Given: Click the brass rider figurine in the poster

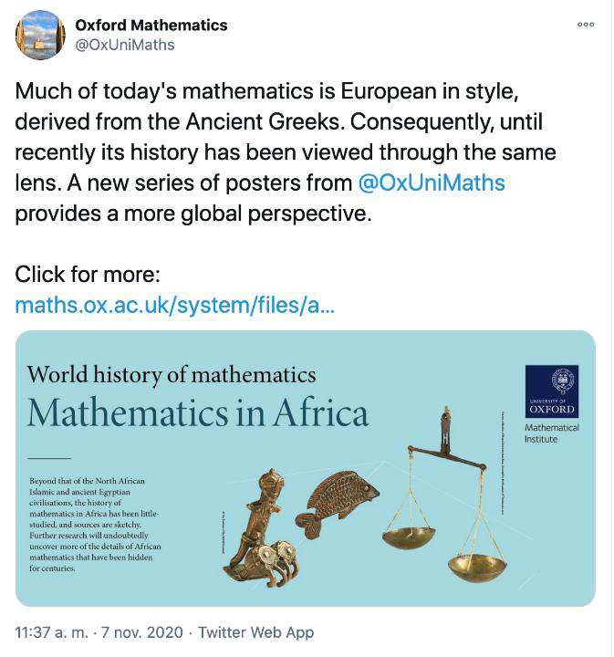Looking at the screenshot, I should coord(263,529).
